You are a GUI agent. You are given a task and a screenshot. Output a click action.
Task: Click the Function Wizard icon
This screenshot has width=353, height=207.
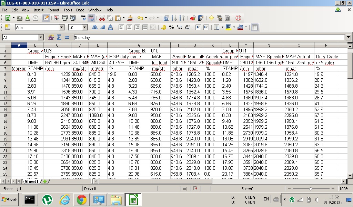(51, 37)
